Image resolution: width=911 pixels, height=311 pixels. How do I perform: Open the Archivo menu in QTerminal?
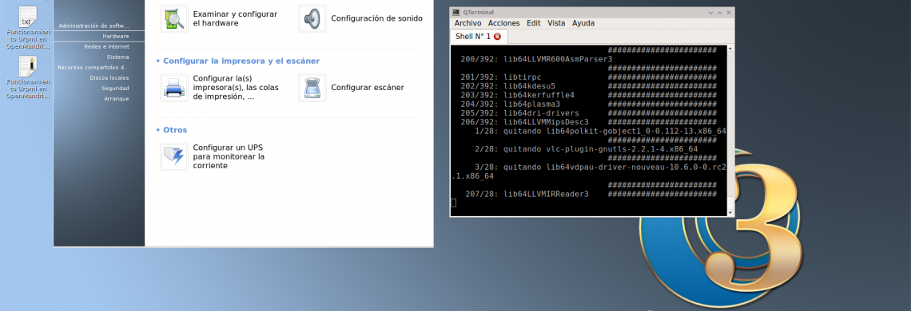pos(467,23)
